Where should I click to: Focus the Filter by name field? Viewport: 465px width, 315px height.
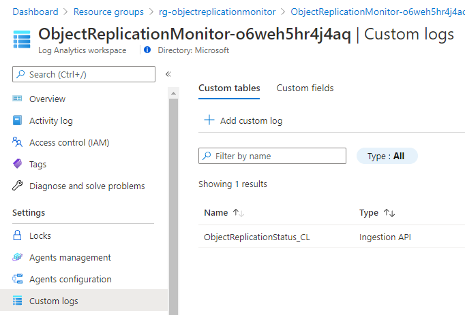[x=272, y=156]
